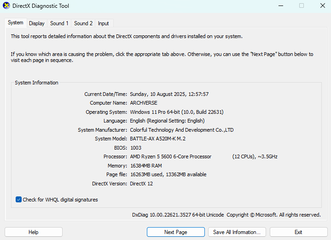Viewport: 331px width, 240px height.
Task: Click the date value Sunday, 10 August 2025
Action: [x=158, y=94]
